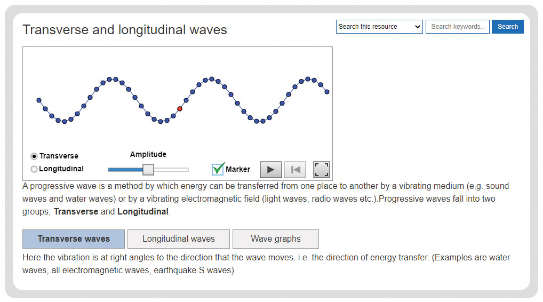The image size is (543, 302).
Task: Start the wave animation with play button
Action: tap(270, 169)
